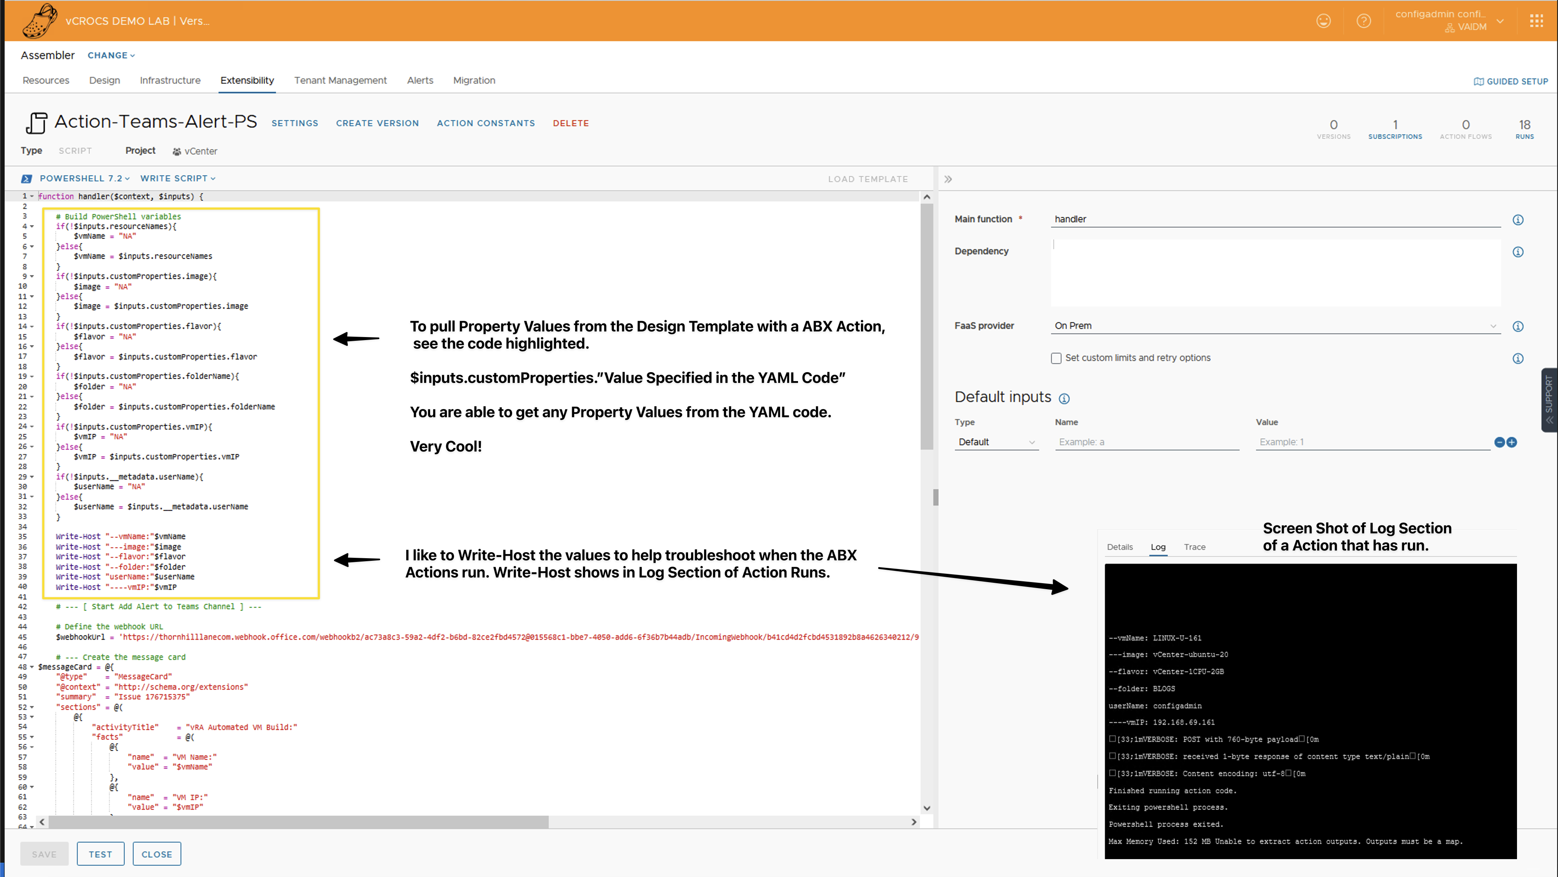
Task: Switch to the Infrastructure tab
Action: point(170,81)
